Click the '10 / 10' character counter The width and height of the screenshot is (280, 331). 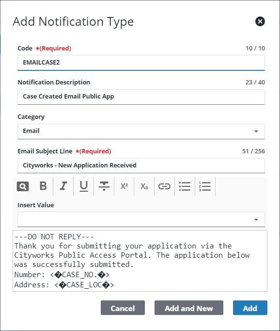[x=255, y=48]
